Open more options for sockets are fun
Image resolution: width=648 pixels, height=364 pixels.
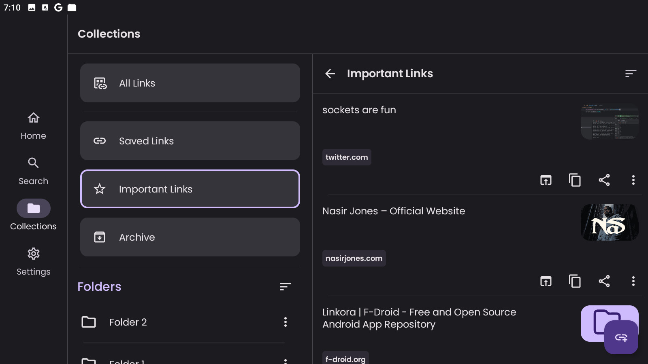click(x=633, y=180)
